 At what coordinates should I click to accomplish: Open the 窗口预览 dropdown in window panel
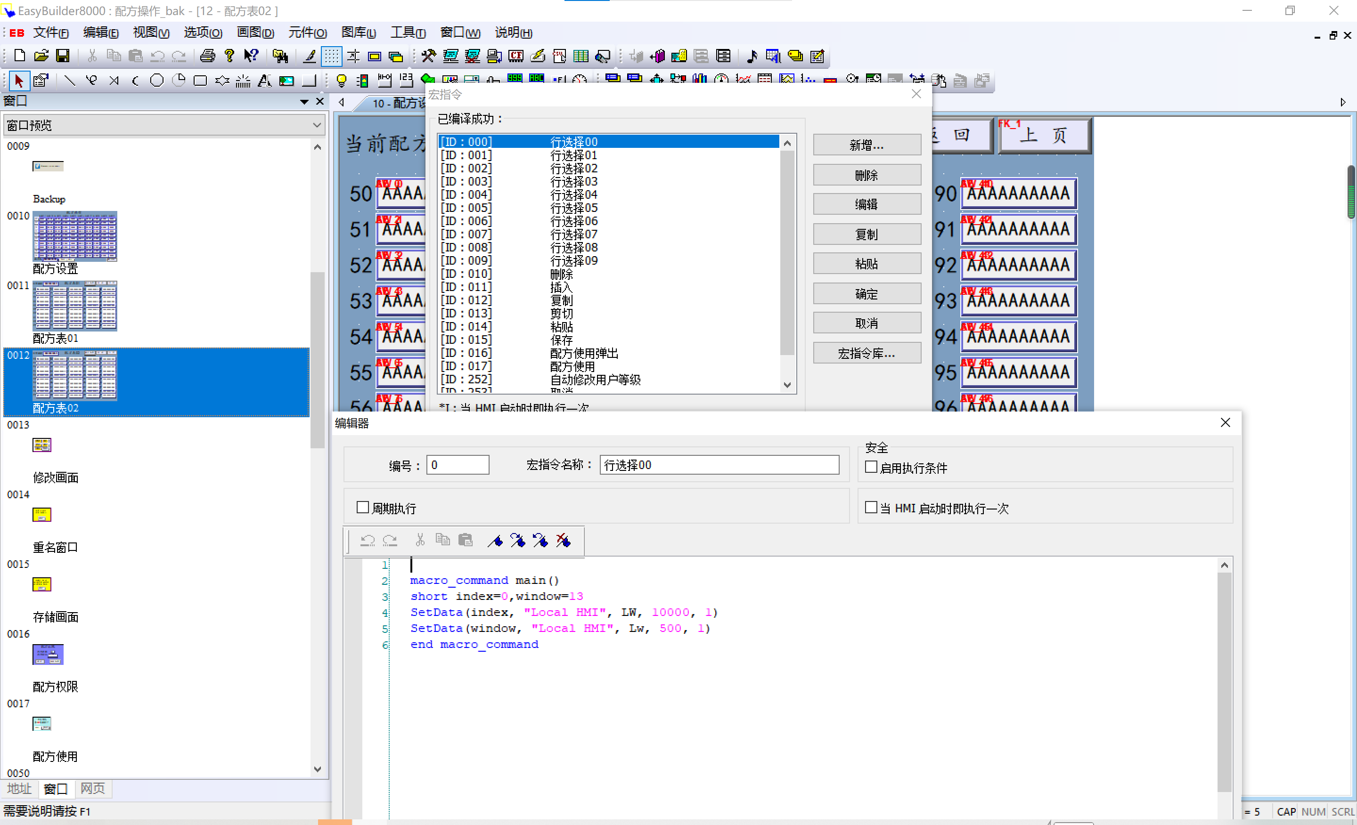[164, 125]
